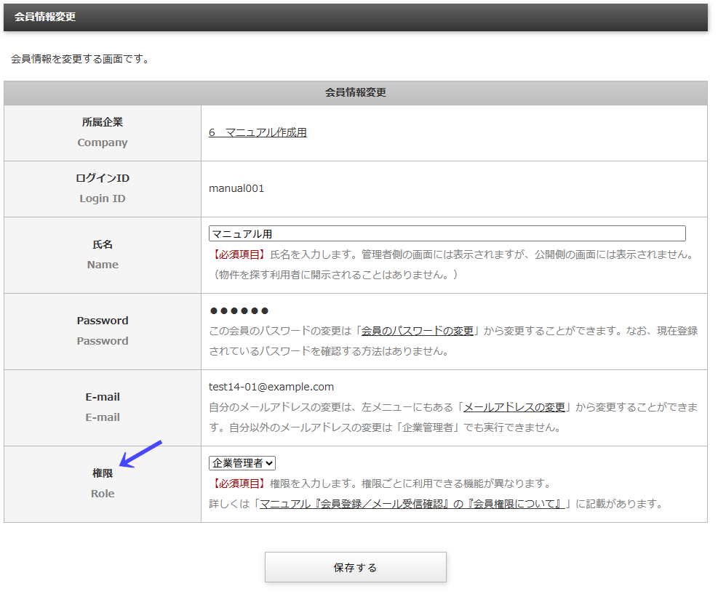Click the ログインID value manual001

click(x=236, y=188)
